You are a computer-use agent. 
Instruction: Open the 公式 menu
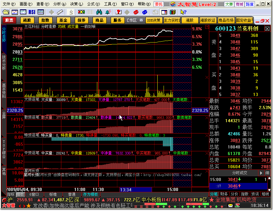pos(94,4)
